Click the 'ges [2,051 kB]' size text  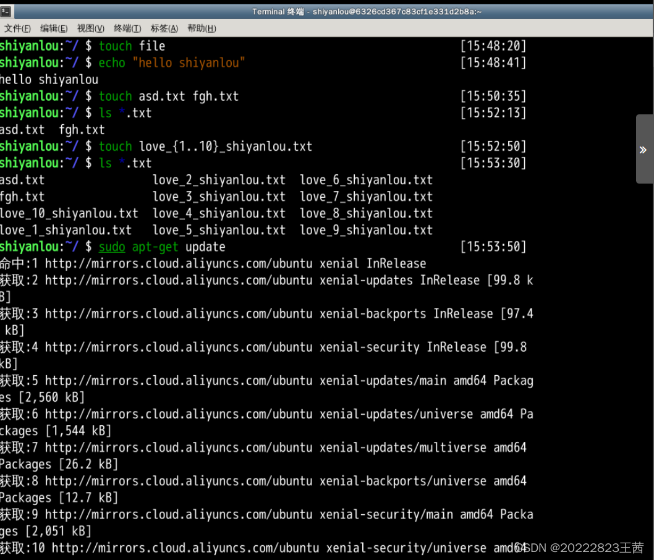coord(46,531)
